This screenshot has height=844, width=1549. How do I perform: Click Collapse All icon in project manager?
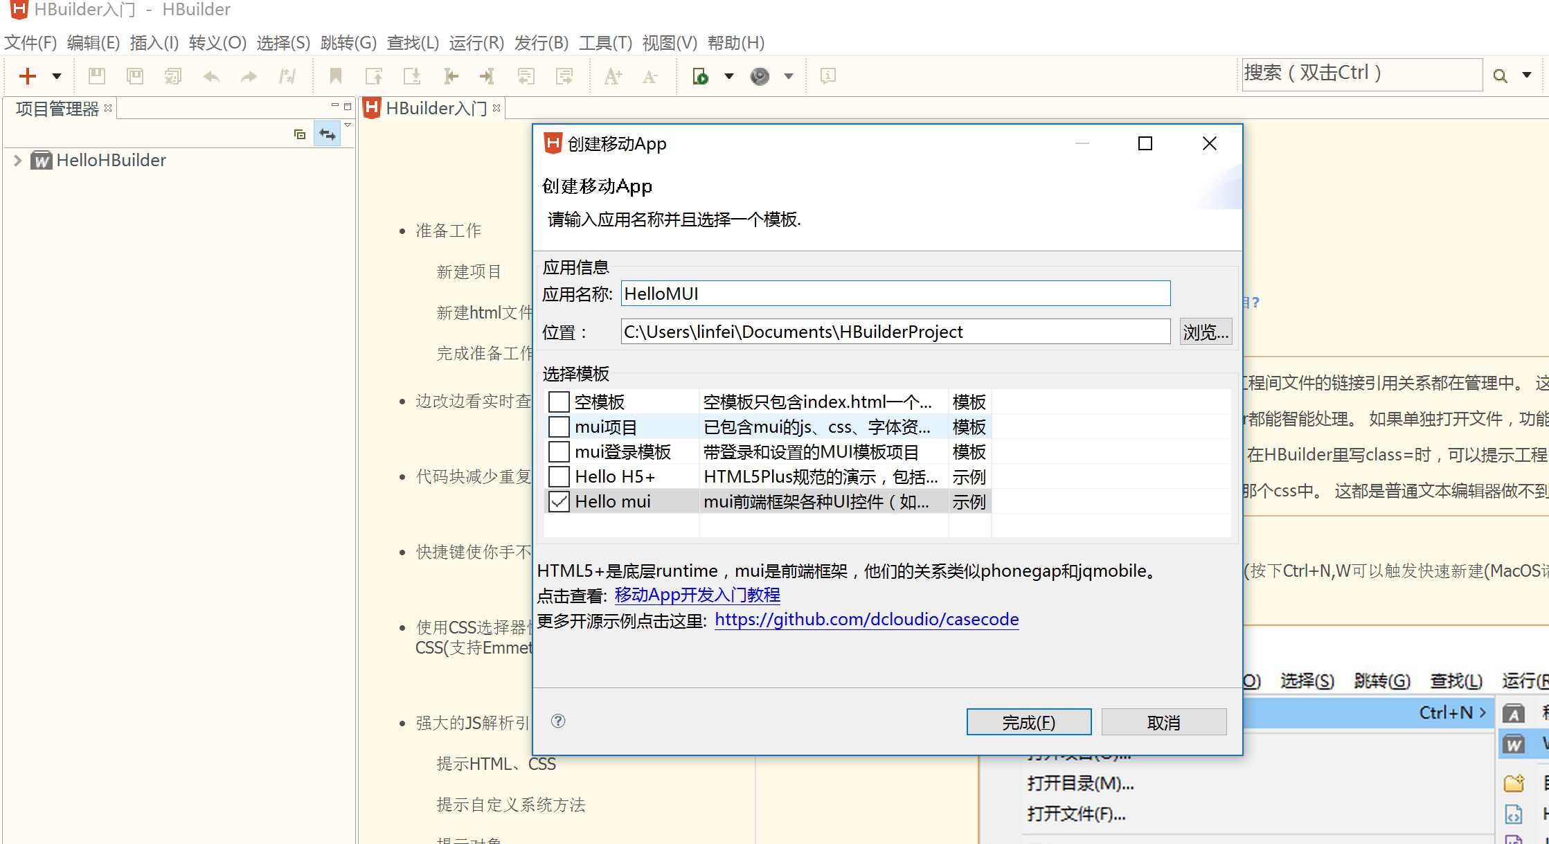coord(300,134)
